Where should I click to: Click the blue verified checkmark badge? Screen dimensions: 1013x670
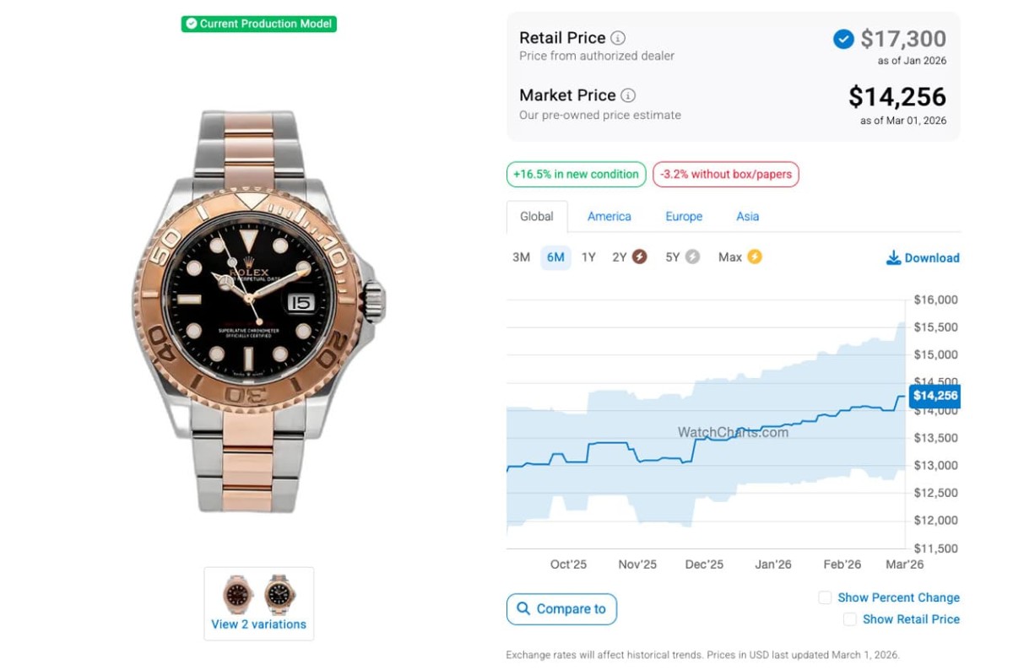click(x=843, y=39)
